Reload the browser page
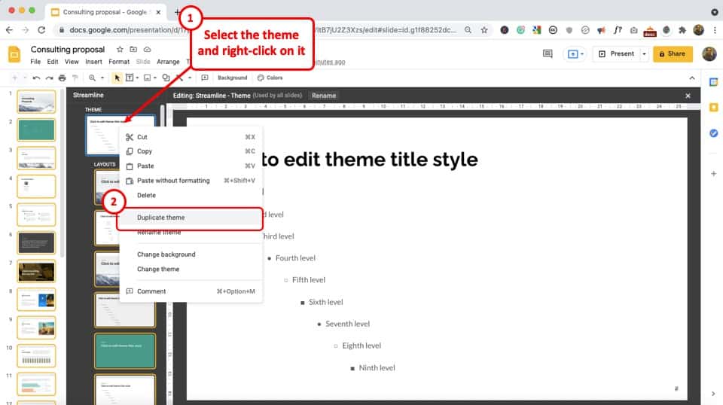723x405 pixels. pyautogui.click(x=41, y=30)
